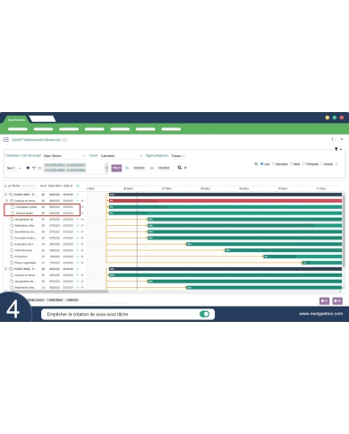Click the file icon of Production task
The image size is (349, 434).
click(x=12, y=256)
